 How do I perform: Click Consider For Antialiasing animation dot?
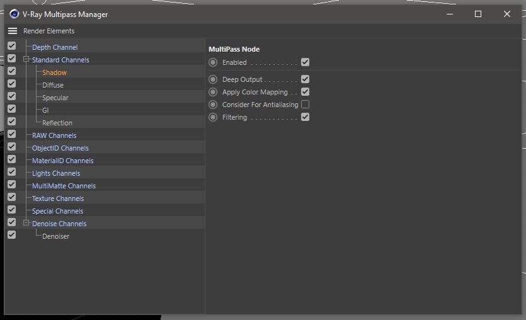point(213,105)
